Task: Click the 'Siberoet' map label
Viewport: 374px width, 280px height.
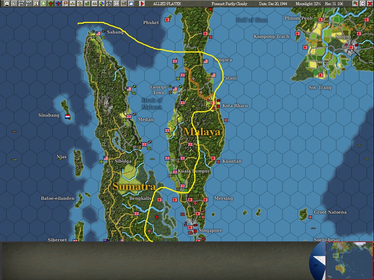Action: coord(57,240)
